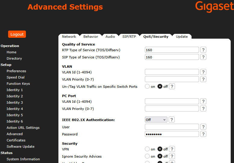Show help for VPN setting

tap(172, 149)
